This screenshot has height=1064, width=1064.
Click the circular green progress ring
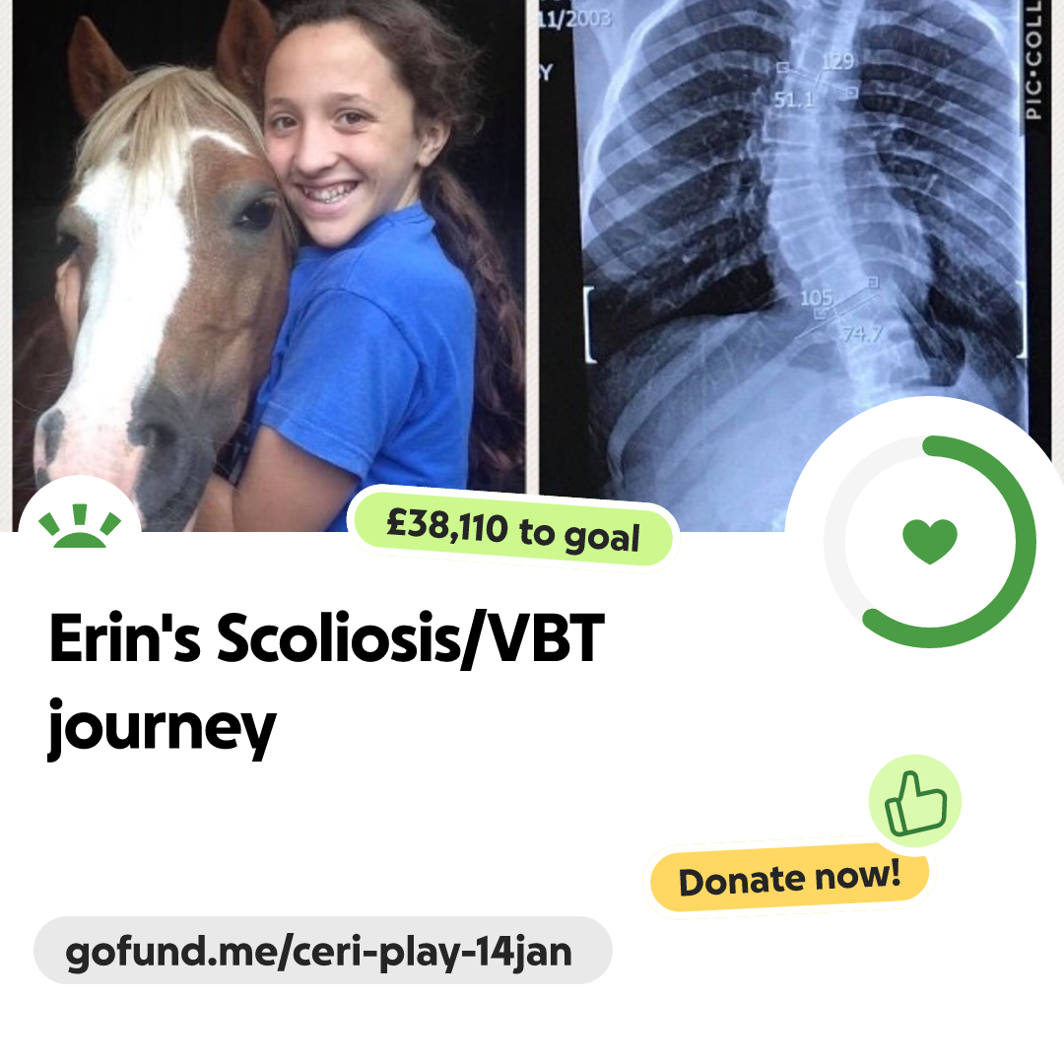coord(930,542)
